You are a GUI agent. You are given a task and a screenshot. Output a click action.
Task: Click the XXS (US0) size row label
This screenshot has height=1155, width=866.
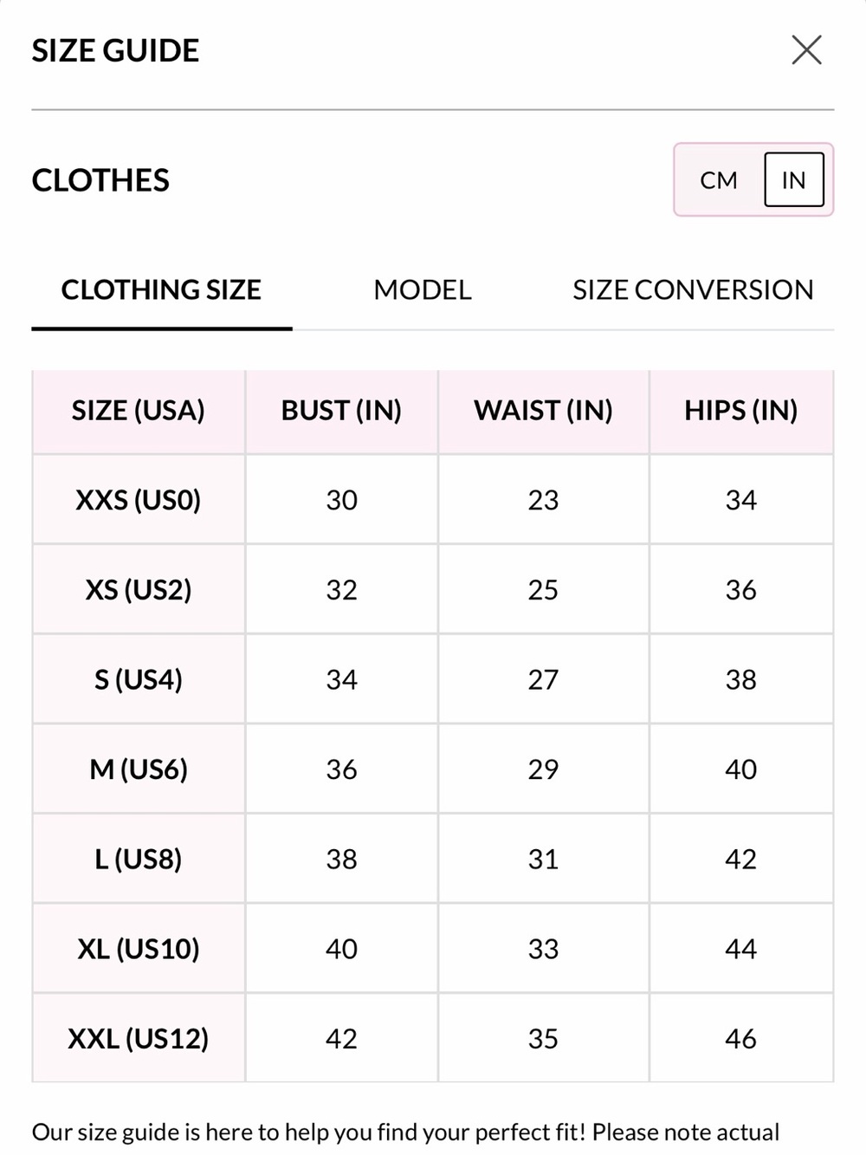coord(139,500)
